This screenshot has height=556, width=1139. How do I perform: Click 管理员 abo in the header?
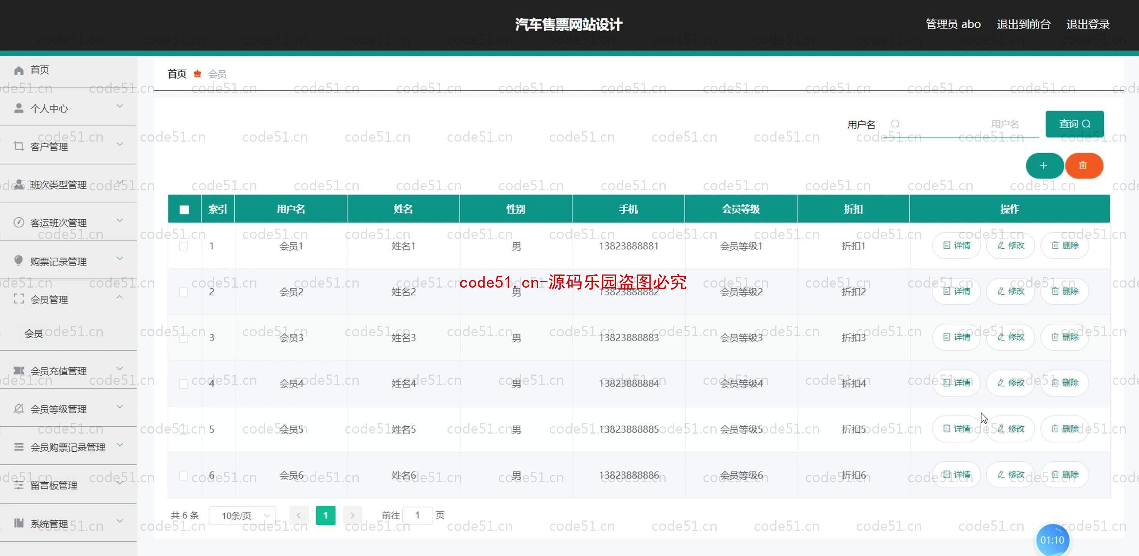953,24
